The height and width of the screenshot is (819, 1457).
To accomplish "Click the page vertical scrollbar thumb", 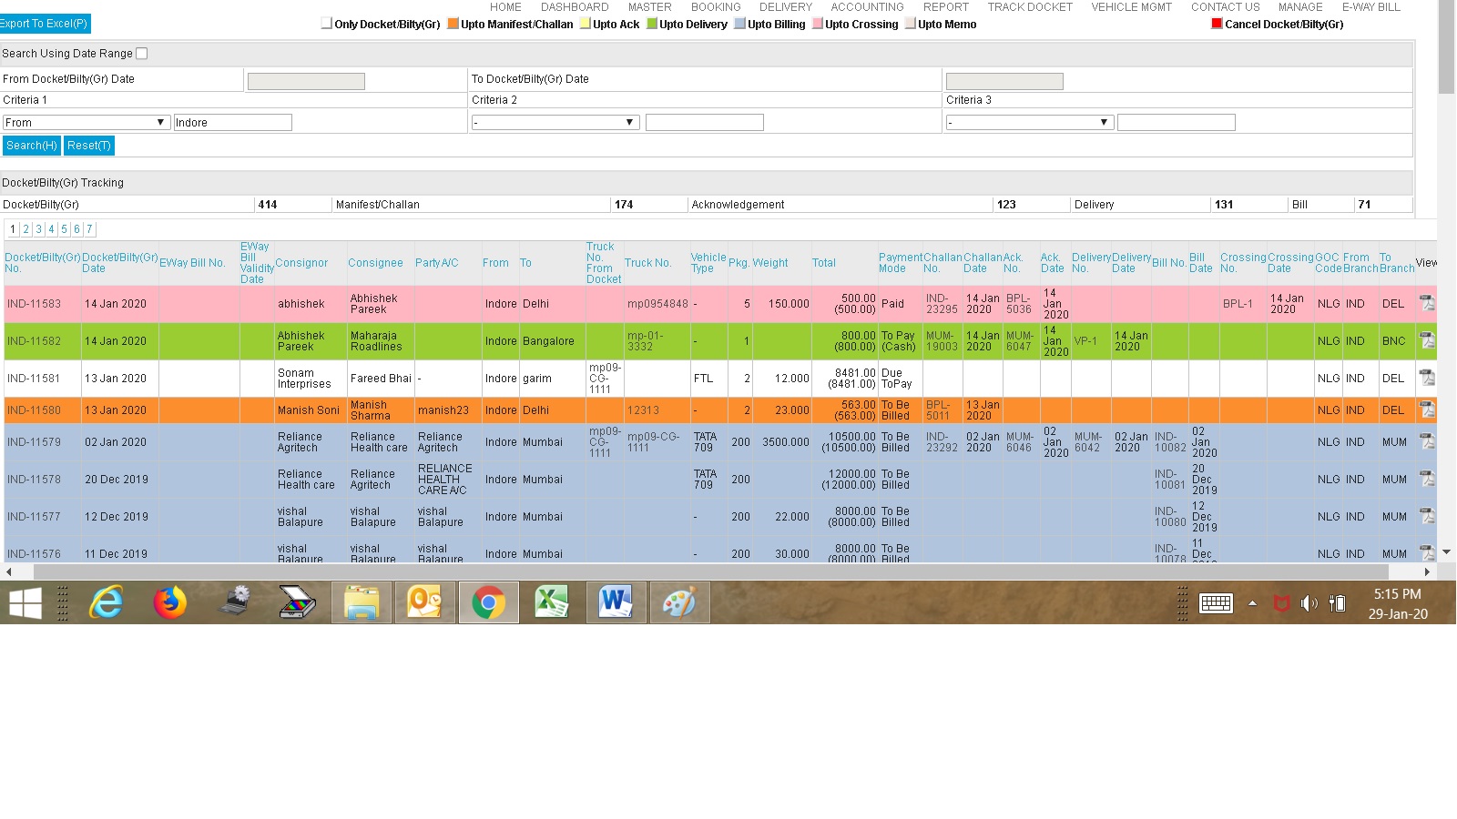I will pos(1447,46).
